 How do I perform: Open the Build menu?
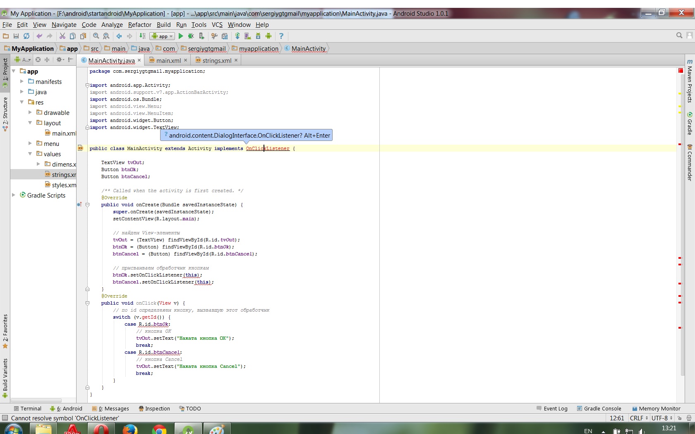[164, 25]
